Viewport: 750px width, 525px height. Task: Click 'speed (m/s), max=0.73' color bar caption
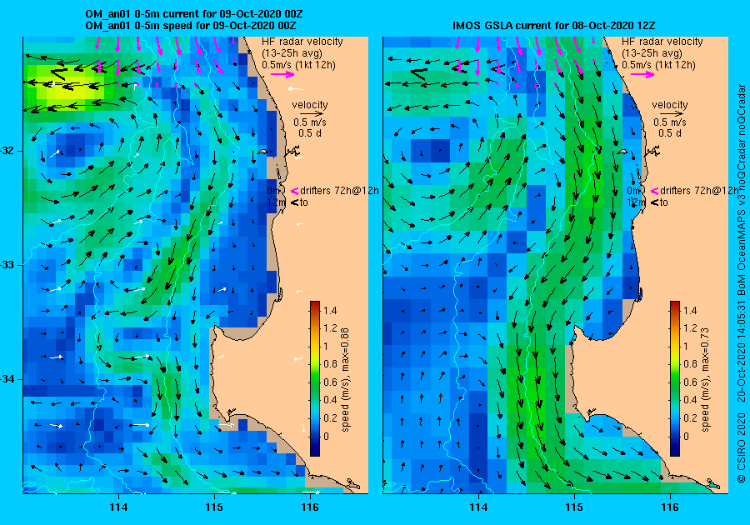(706, 380)
